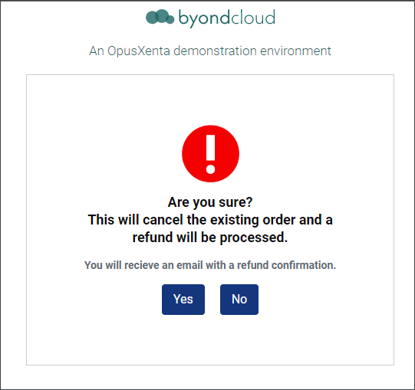This screenshot has width=415, height=390.
Task: Click the words 'existing order' in the message
Action: [x=252, y=220]
